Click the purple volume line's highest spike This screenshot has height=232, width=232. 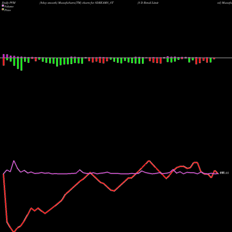[14, 161]
